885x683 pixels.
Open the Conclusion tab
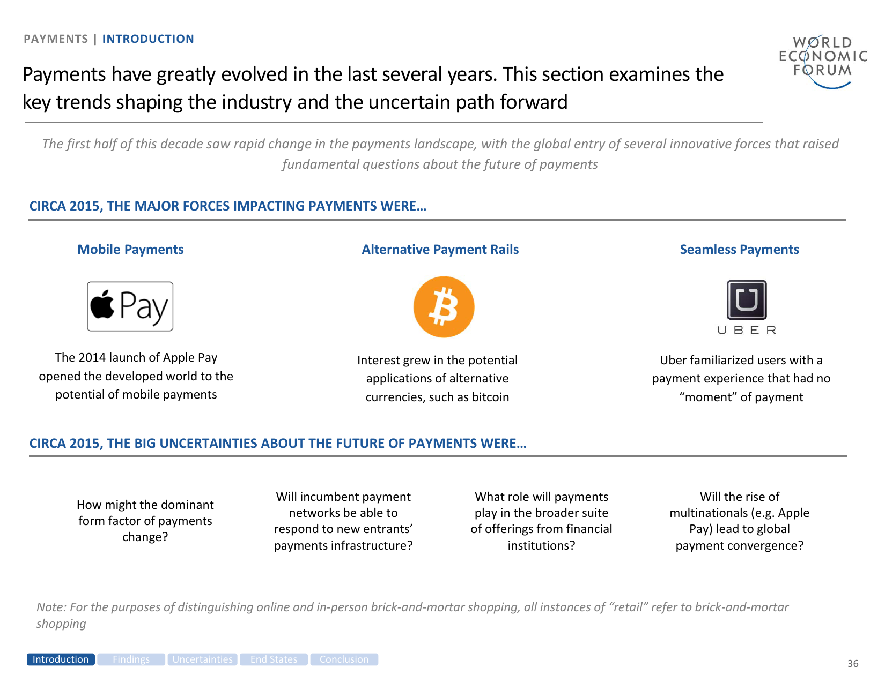[344, 659]
